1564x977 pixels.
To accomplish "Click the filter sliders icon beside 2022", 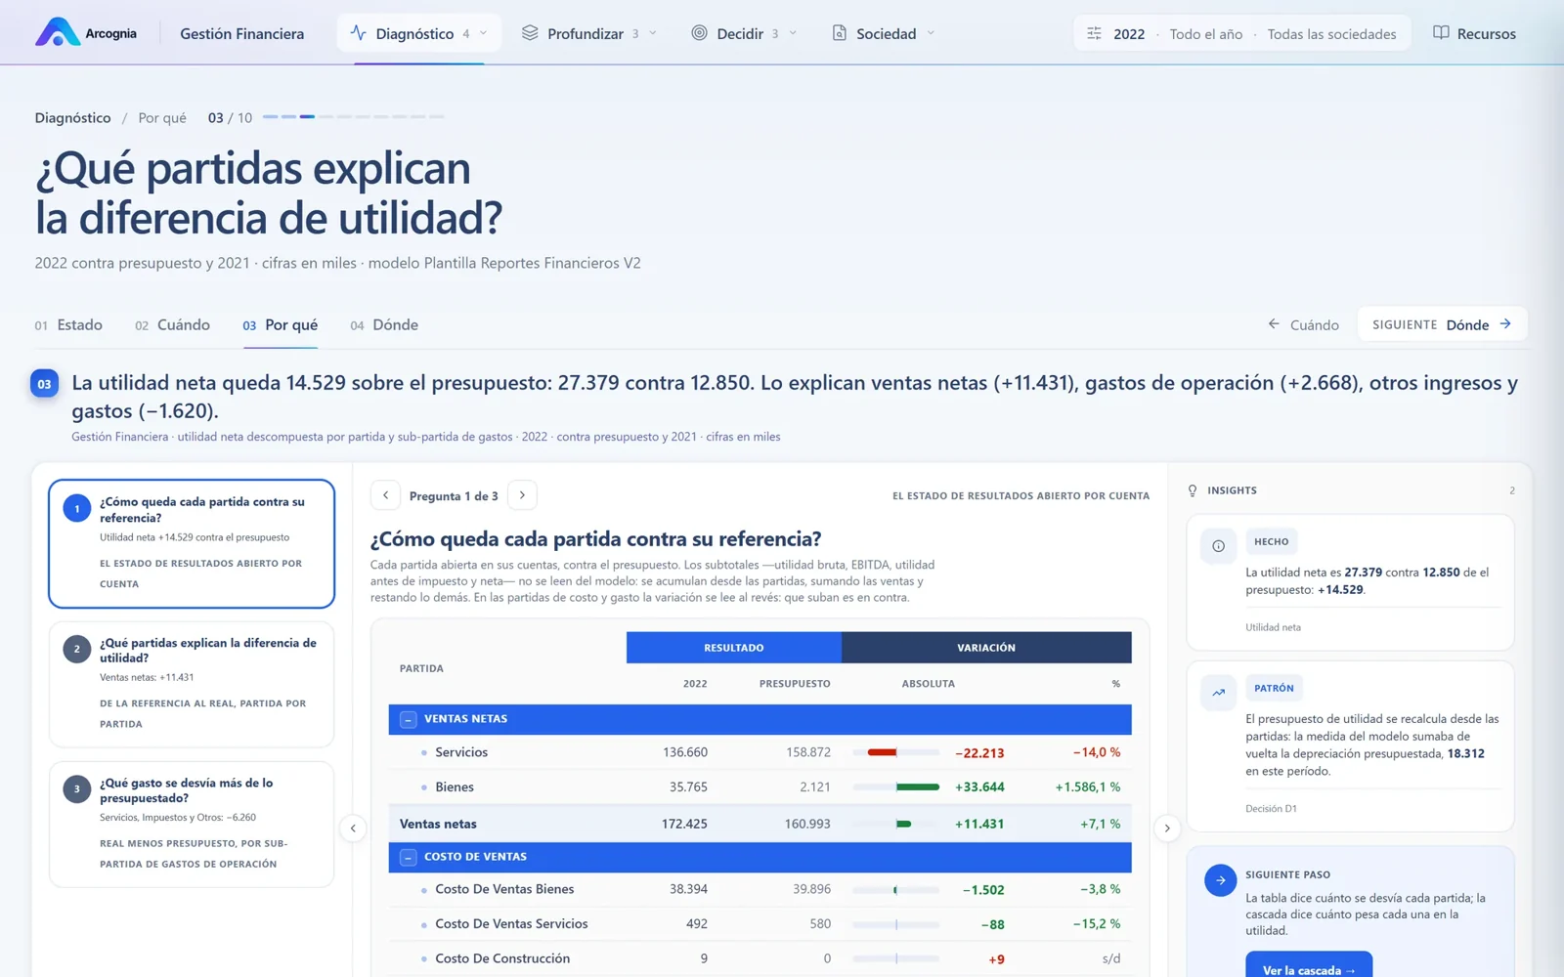I will click(1094, 33).
